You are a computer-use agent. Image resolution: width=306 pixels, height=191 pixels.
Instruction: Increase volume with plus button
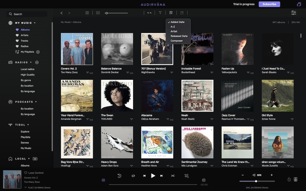(272, 175)
